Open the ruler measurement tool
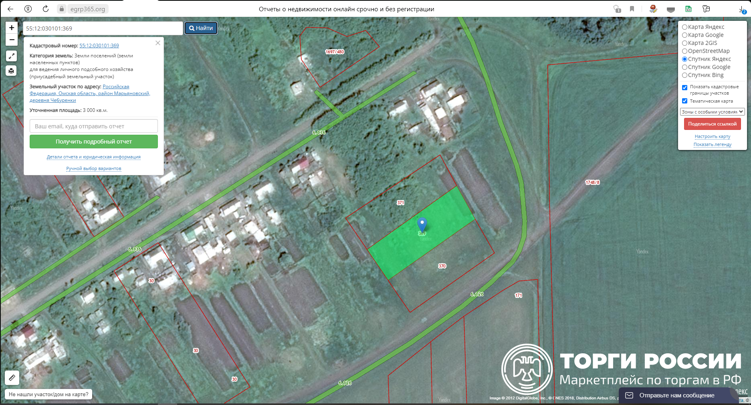This screenshot has width=751, height=405. coord(12,378)
